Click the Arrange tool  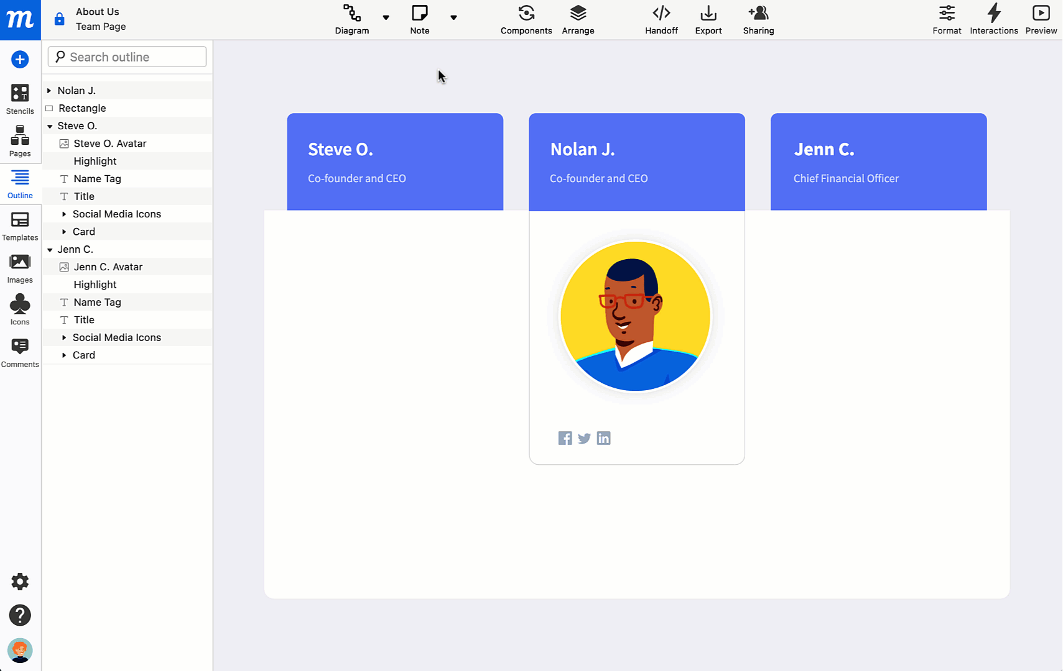coord(578,19)
